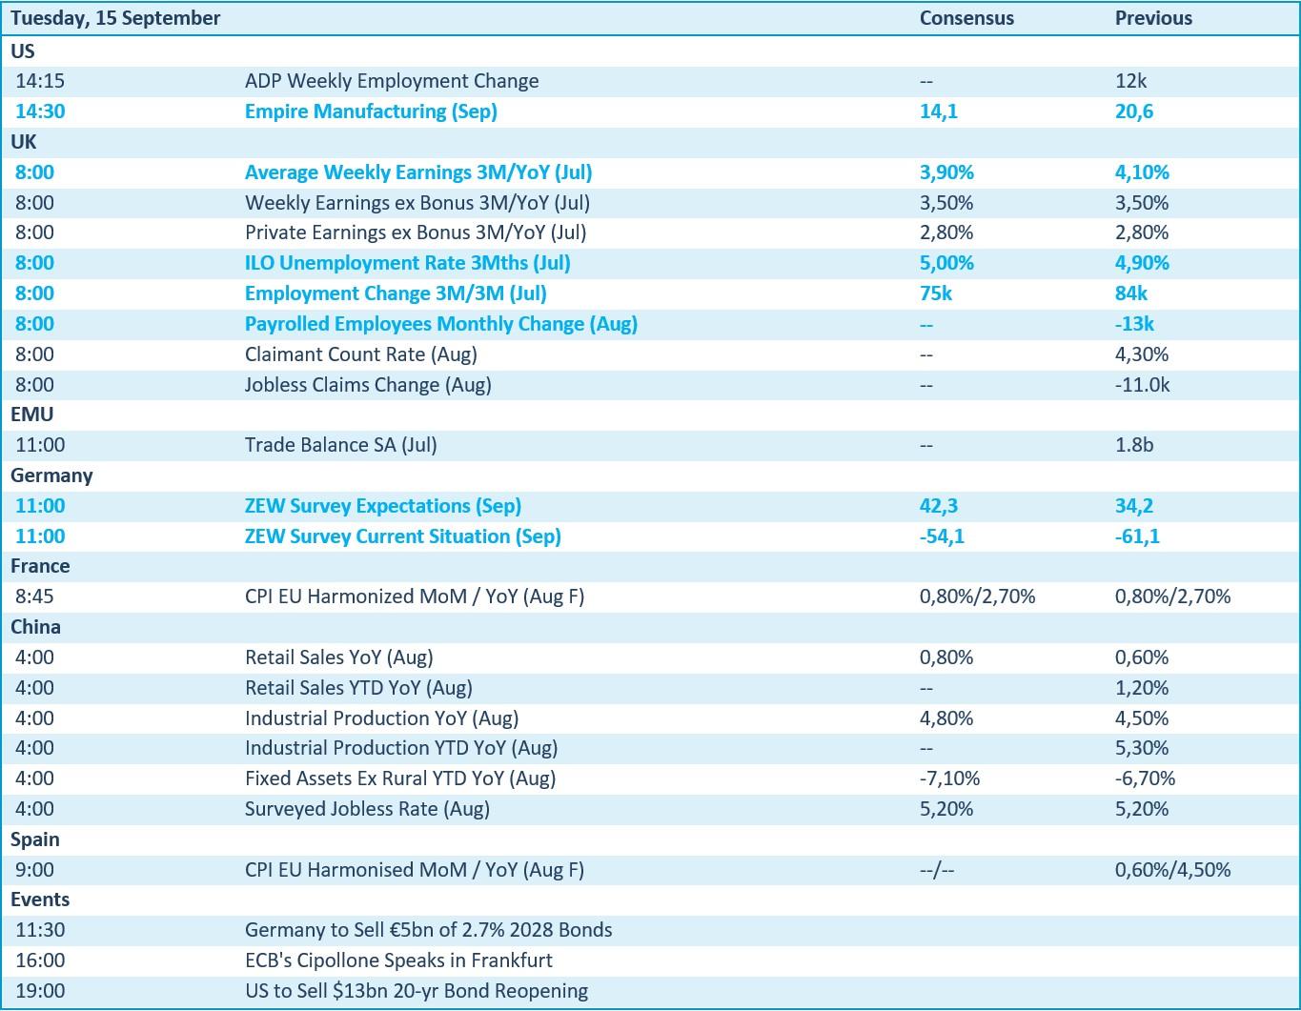Viewport: 1301px width, 1011px height.
Task: Select the Tuesday, 15 September date header
Action: pos(115,18)
